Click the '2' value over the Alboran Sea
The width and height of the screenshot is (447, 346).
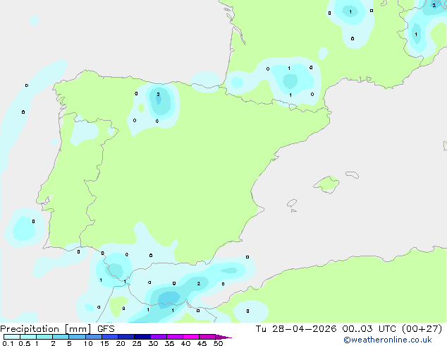(x=198, y=283)
